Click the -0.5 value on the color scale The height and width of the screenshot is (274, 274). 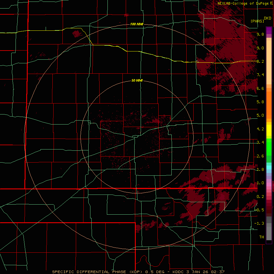[259, 210]
